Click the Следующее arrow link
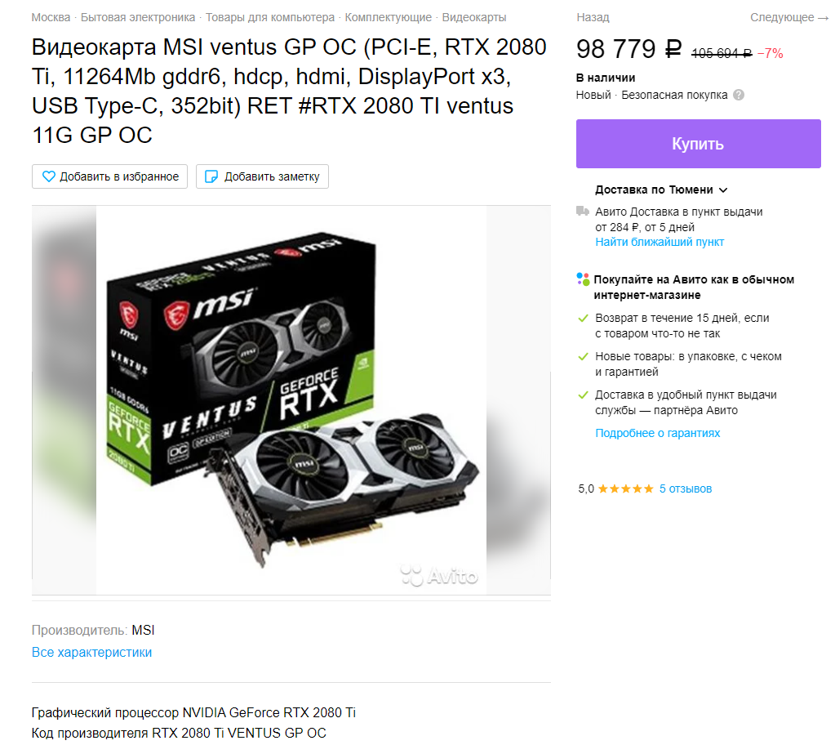The width and height of the screenshot is (835, 745). click(789, 18)
